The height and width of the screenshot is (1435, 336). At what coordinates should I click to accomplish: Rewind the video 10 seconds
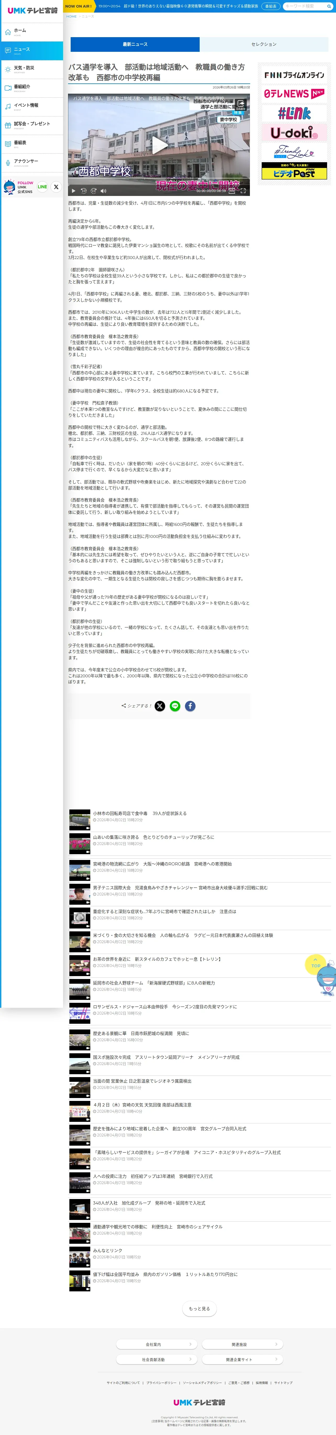pyautogui.click(x=83, y=191)
